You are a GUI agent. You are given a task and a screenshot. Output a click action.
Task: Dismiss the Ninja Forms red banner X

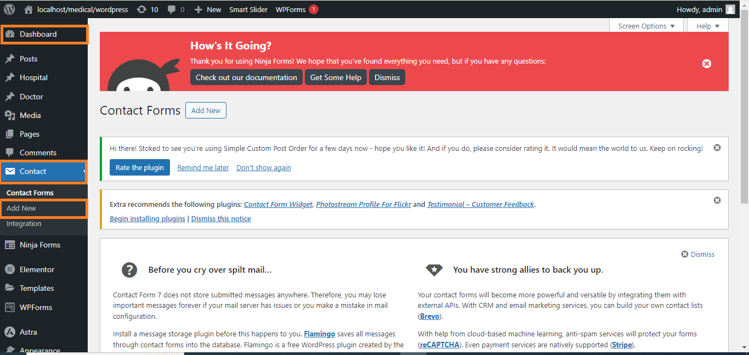[707, 64]
